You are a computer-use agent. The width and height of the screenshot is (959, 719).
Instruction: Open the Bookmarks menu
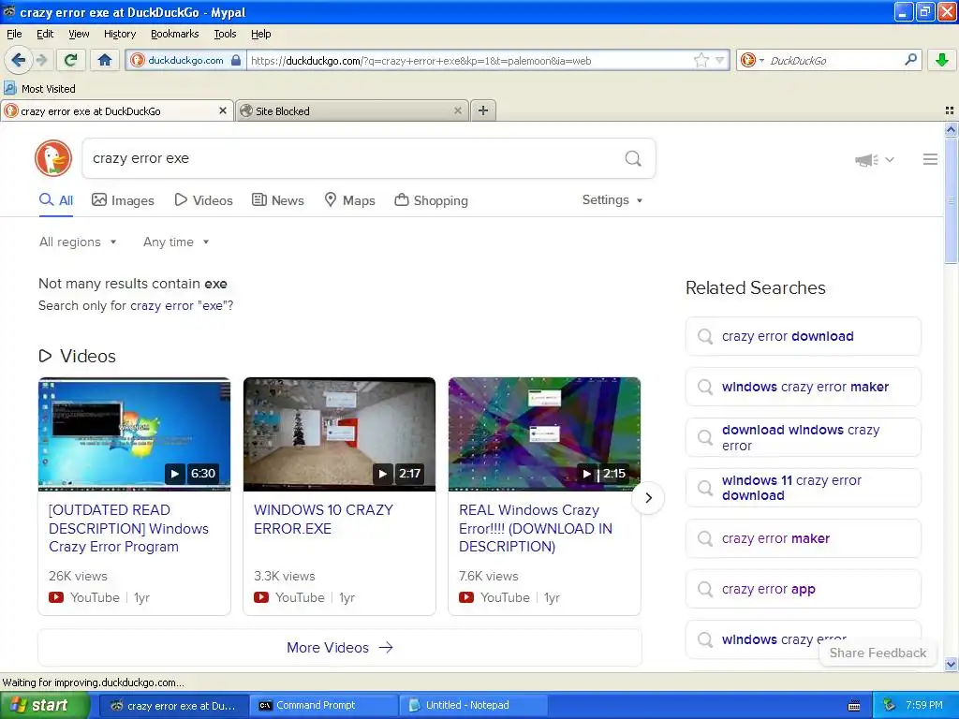175,34
